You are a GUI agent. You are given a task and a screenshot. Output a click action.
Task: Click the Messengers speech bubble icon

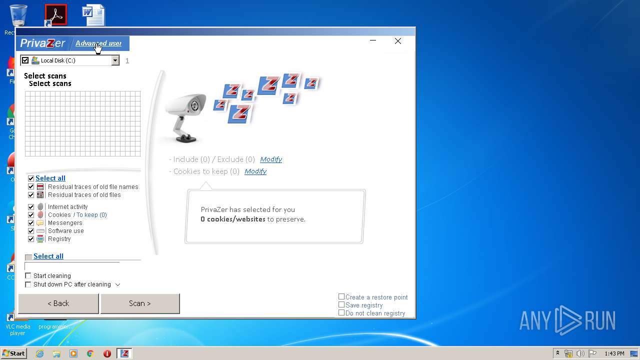point(40,223)
